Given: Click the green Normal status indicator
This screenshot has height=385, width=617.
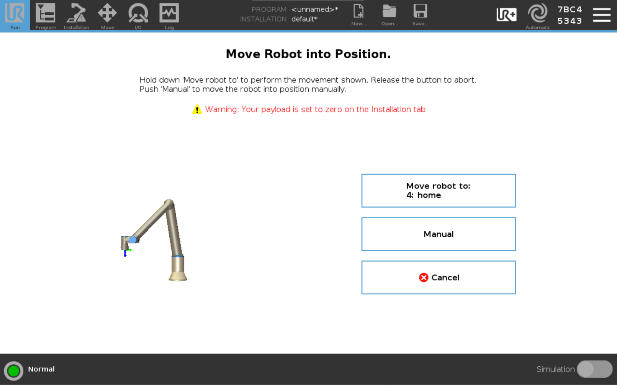Looking at the screenshot, I should (14, 370).
